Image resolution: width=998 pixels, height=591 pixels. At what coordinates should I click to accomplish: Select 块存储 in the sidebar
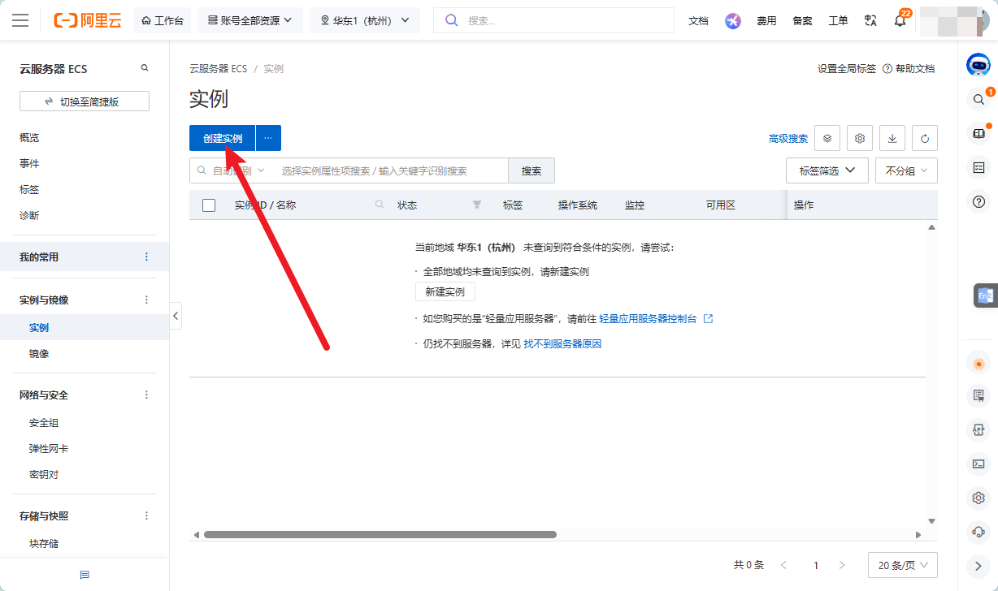(44, 543)
